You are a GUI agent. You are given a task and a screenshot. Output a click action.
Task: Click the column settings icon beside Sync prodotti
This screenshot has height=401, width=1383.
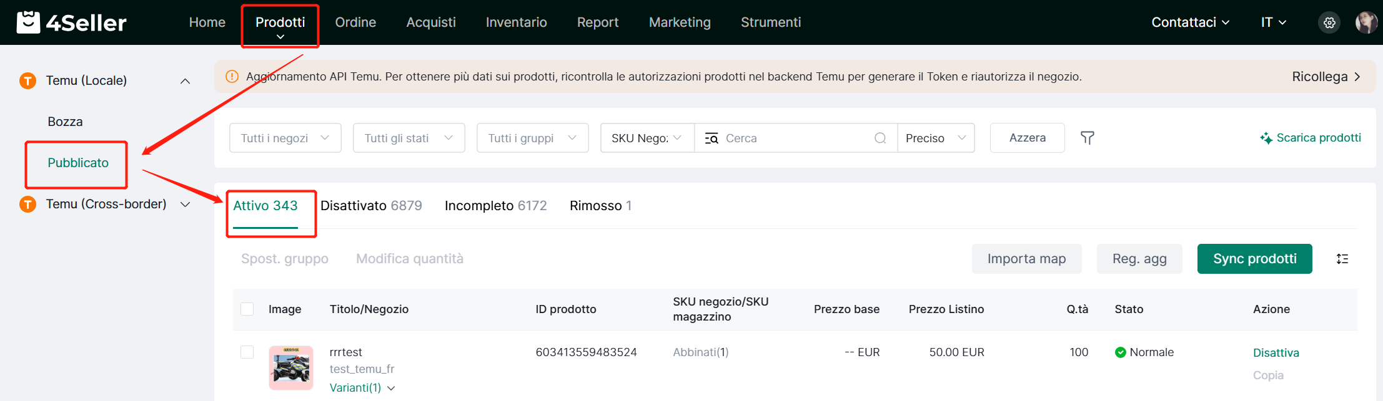1342,259
